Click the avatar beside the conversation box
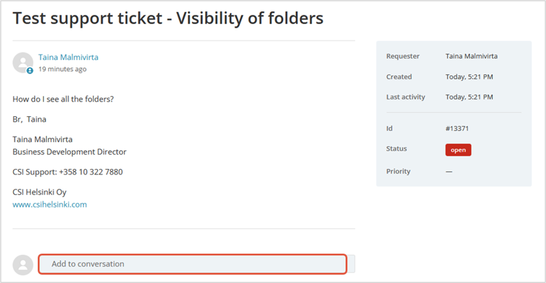 click(23, 265)
